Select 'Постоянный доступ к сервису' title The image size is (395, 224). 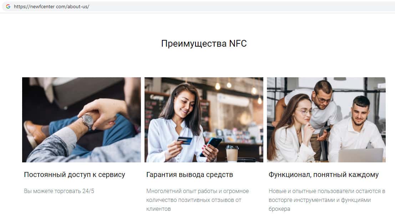click(x=74, y=174)
